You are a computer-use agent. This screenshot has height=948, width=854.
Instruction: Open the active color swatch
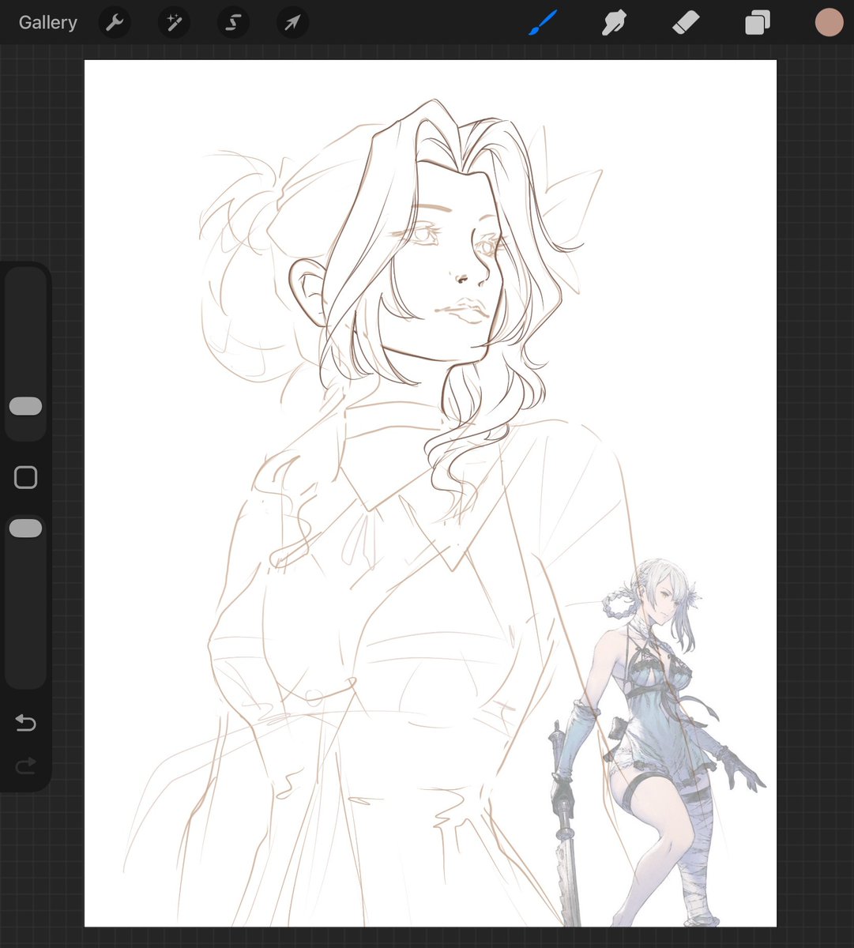830,22
